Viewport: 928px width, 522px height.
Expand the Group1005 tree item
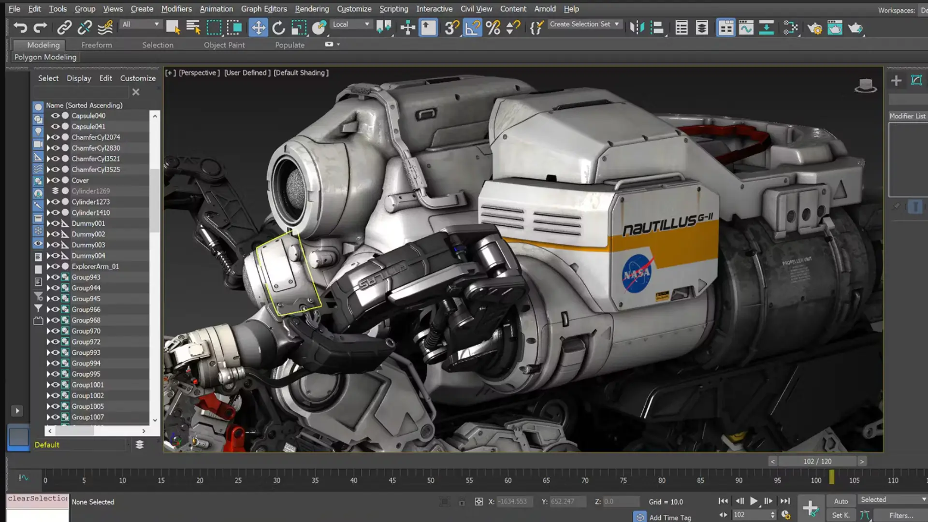pos(48,406)
